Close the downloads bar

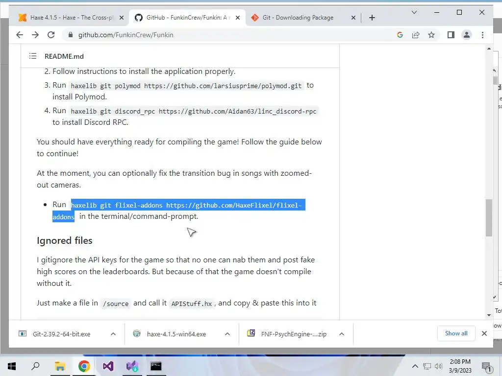point(484,333)
